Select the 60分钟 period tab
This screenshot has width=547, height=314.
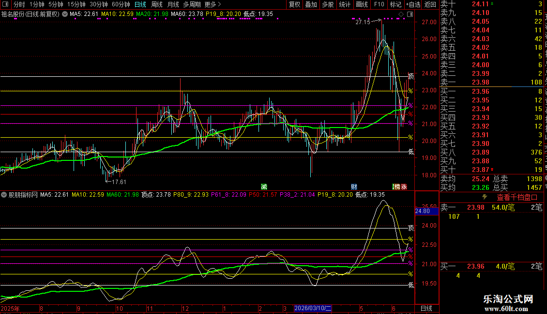tap(121, 4)
